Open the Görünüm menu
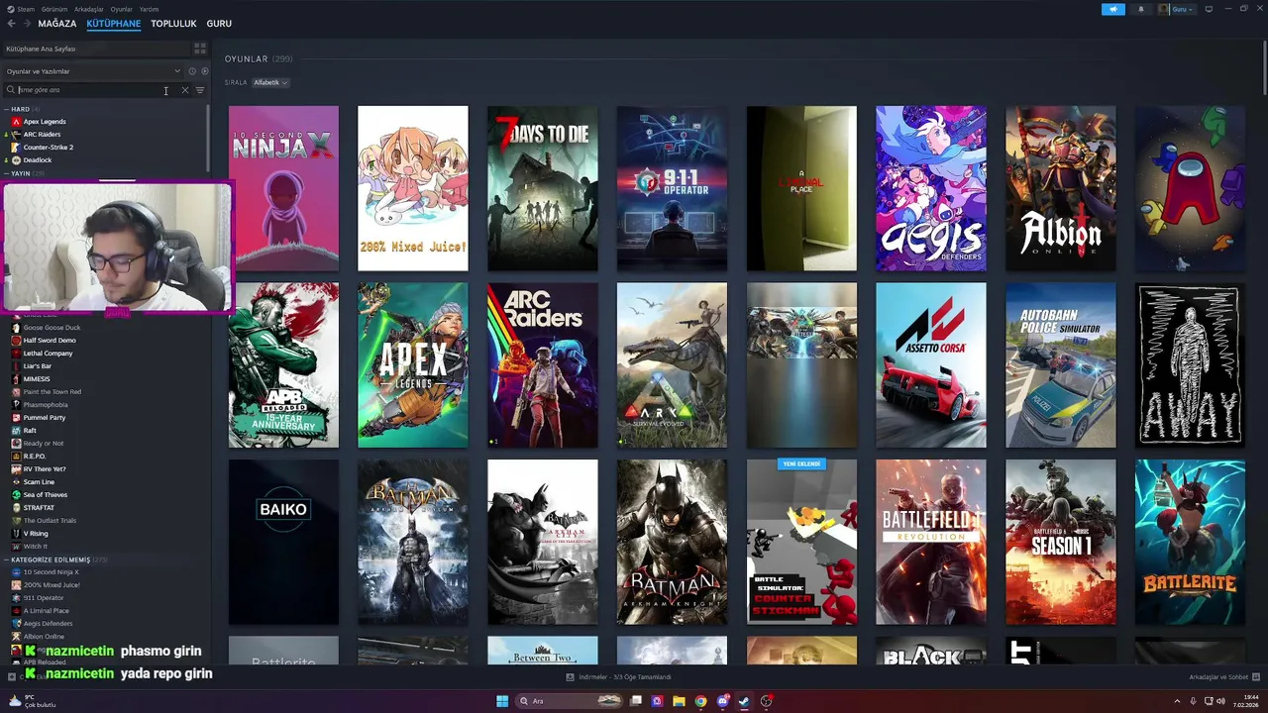This screenshot has width=1268, height=713. point(54,9)
